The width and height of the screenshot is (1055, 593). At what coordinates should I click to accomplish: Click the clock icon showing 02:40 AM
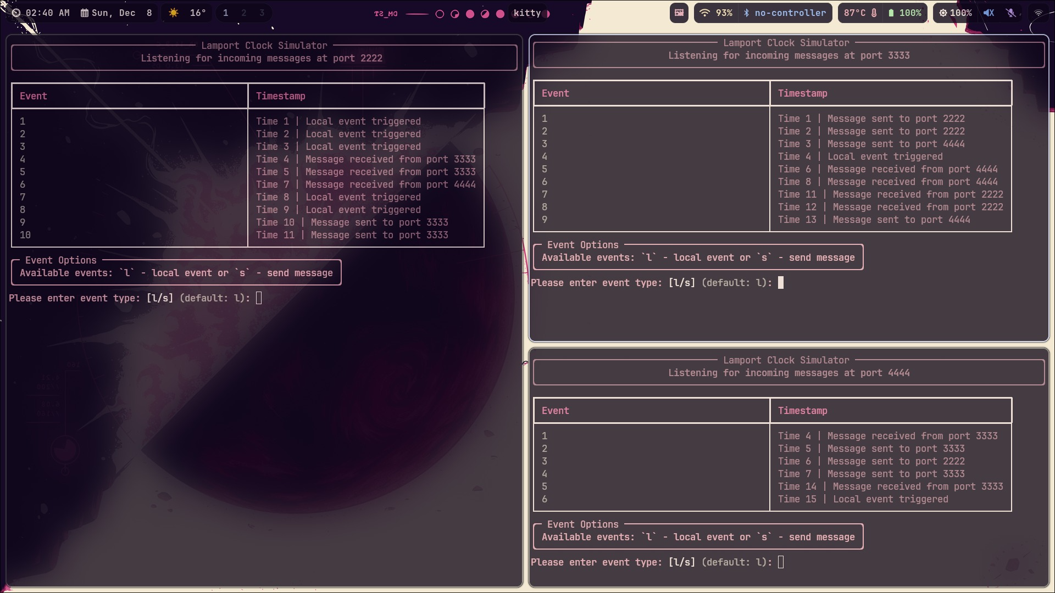16,13
